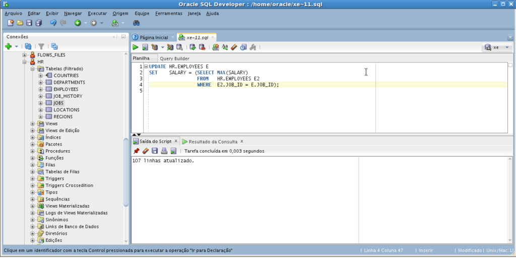This screenshot has width=516, height=258.
Task: Click the filter funnel icon in Conexões panel
Action: pos(41,46)
